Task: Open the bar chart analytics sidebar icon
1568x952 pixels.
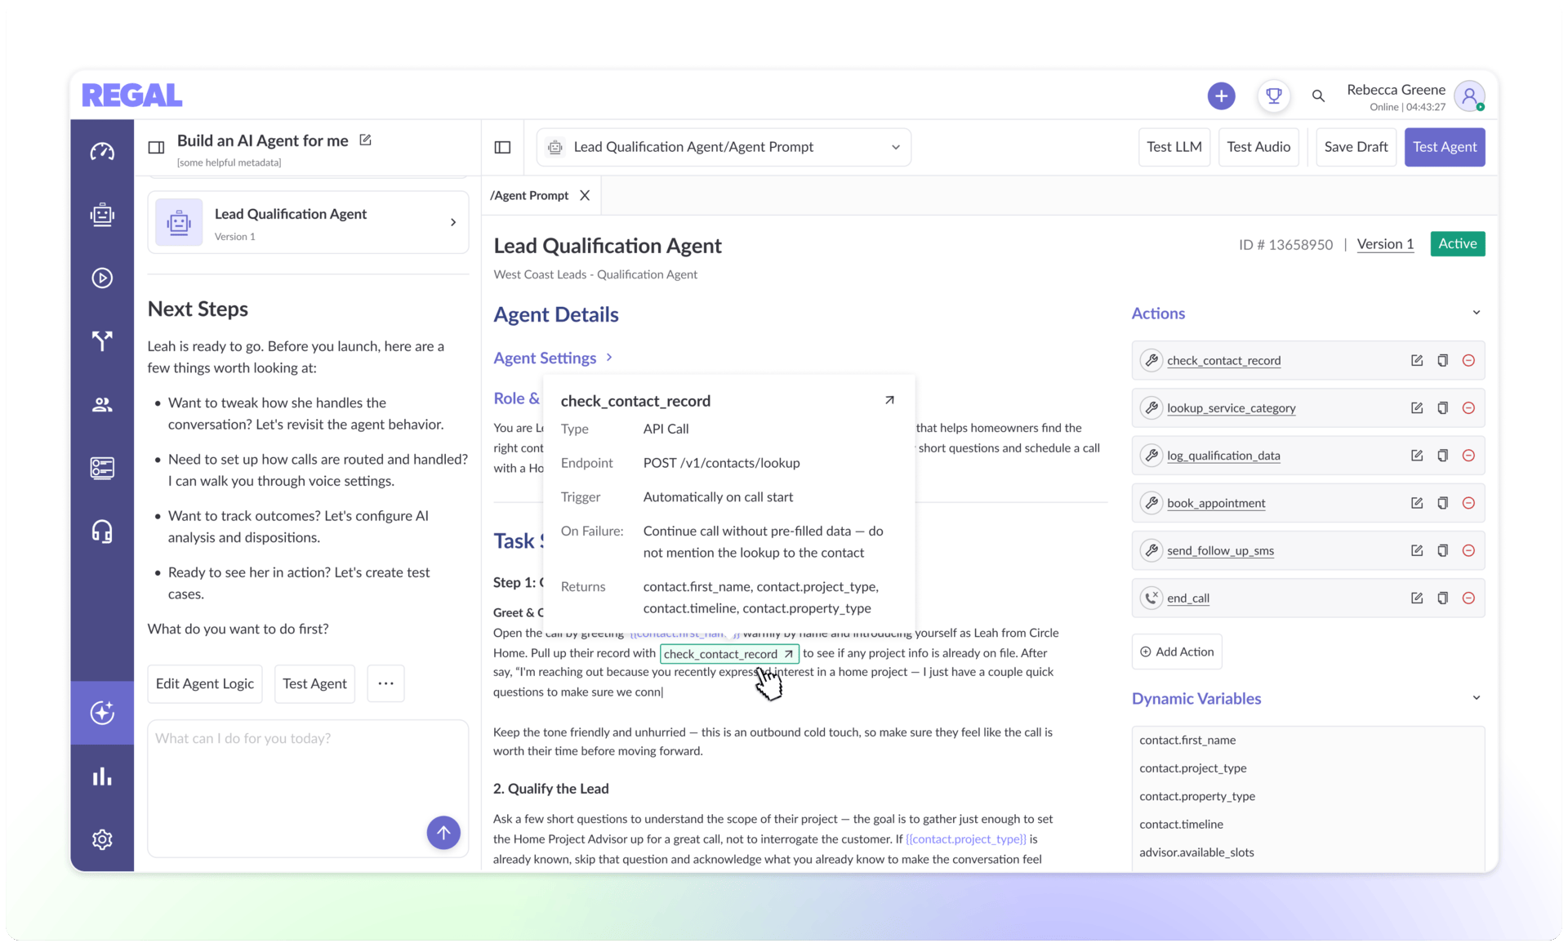Action: (102, 776)
